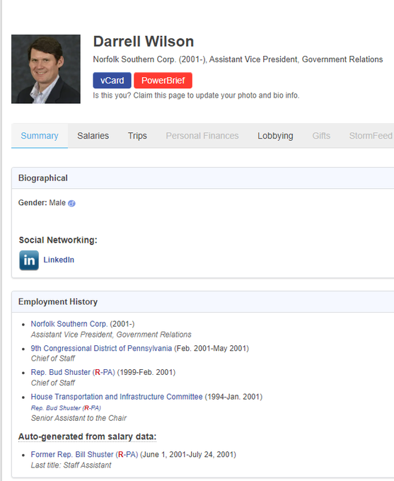The width and height of the screenshot is (394, 481).
Task: Click the '(1999-Feb. 2001)' date range
Action: [146, 372]
